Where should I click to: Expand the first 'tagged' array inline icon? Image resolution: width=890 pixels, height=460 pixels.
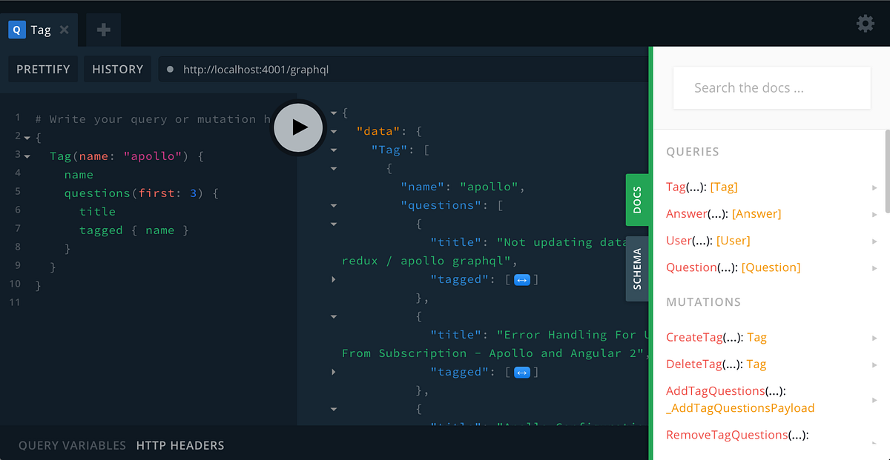pos(521,279)
